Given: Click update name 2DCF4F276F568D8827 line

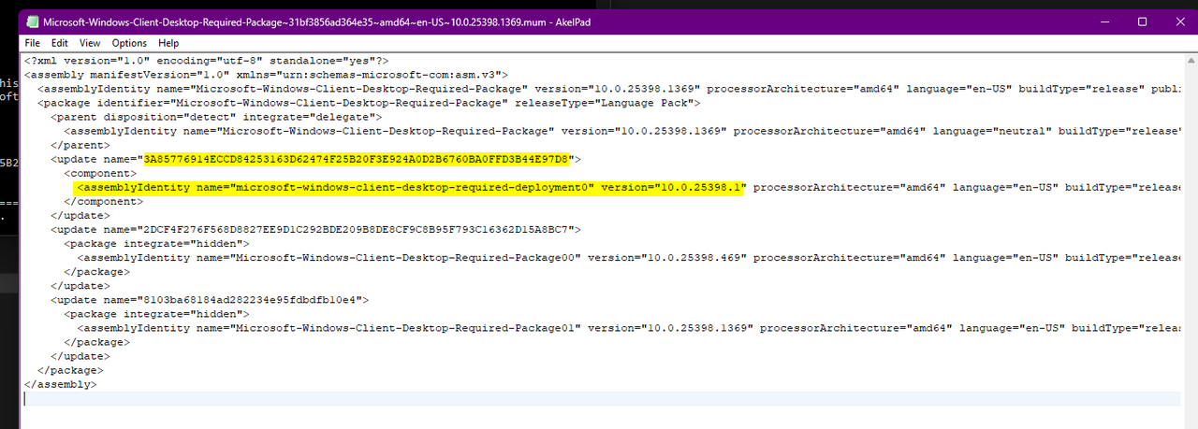Looking at the screenshot, I should pyautogui.click(x=316, y=228).
